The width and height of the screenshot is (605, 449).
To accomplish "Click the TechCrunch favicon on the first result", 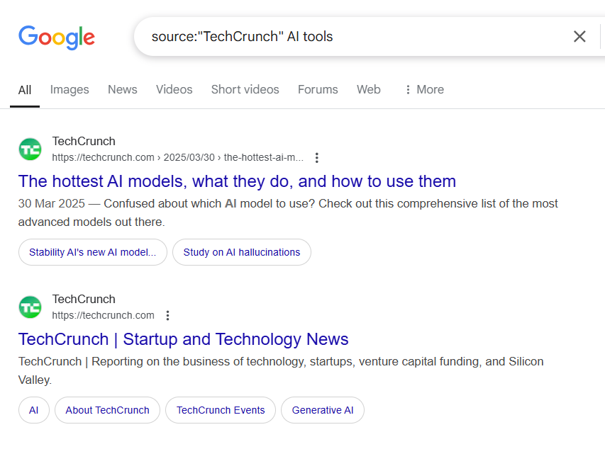I will pyautogui.click(x=30, y=149).
